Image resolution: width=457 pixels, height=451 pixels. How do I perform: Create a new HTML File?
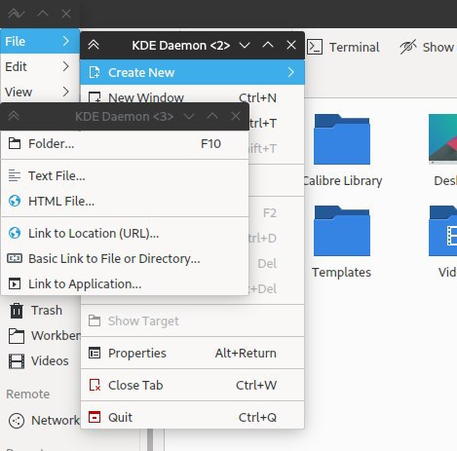click(125, 201)
